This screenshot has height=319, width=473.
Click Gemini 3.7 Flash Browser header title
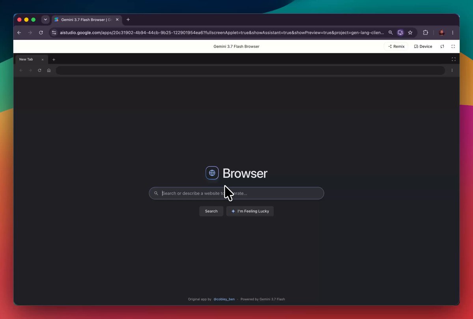tap(236, 47)
